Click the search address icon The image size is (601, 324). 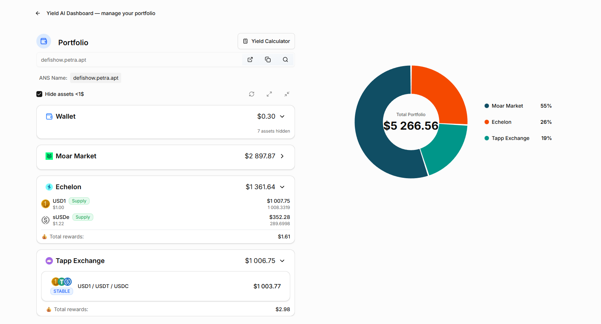pos(285,60)
